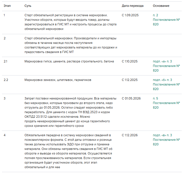Open the «подп. «в» п. 3» link
The image size is (186, 175).
point(166,140)
